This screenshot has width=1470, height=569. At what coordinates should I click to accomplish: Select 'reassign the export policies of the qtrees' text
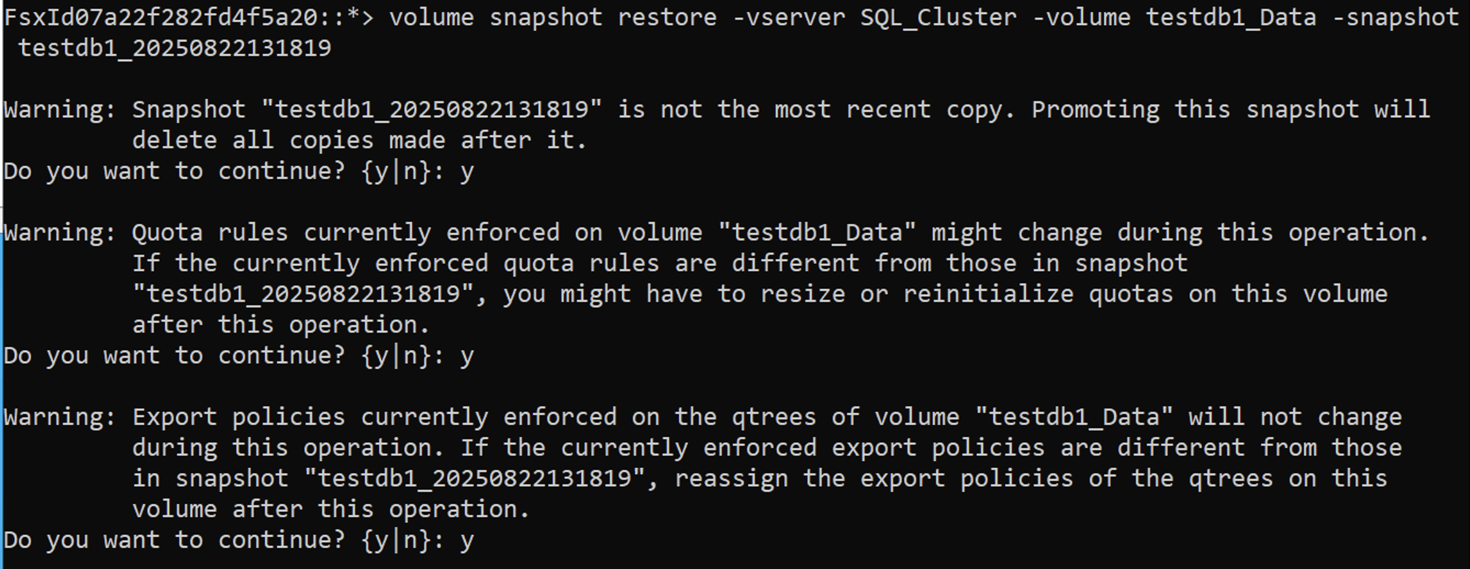click(973, 479)
